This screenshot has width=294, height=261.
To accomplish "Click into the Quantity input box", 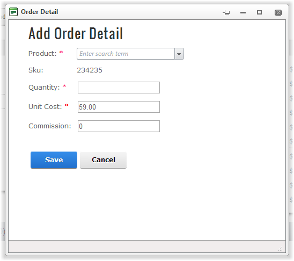I will (119, 88).
